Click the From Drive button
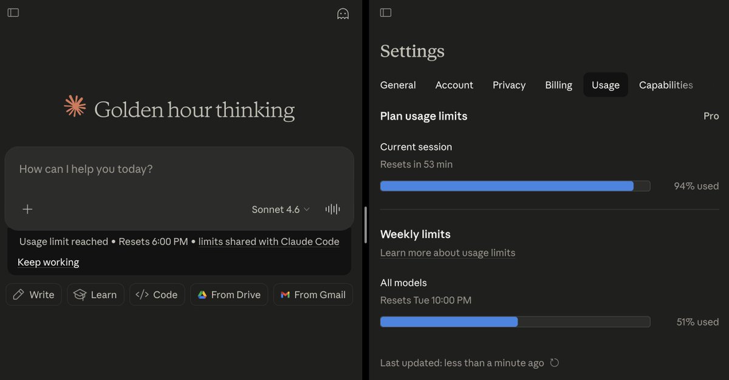 click(x=229, y=294)
